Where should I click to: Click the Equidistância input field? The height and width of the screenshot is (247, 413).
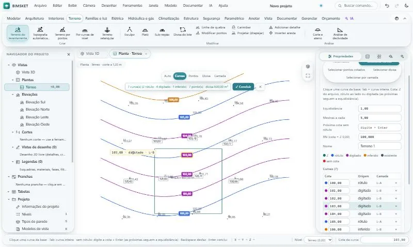click(379, 109)
